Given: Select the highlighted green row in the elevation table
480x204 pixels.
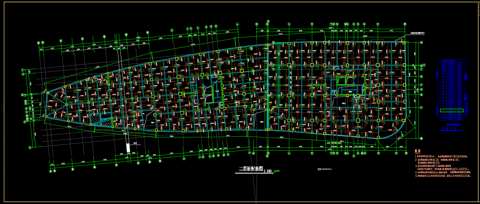Looking at the screenshot, I should tap(452, 110).
